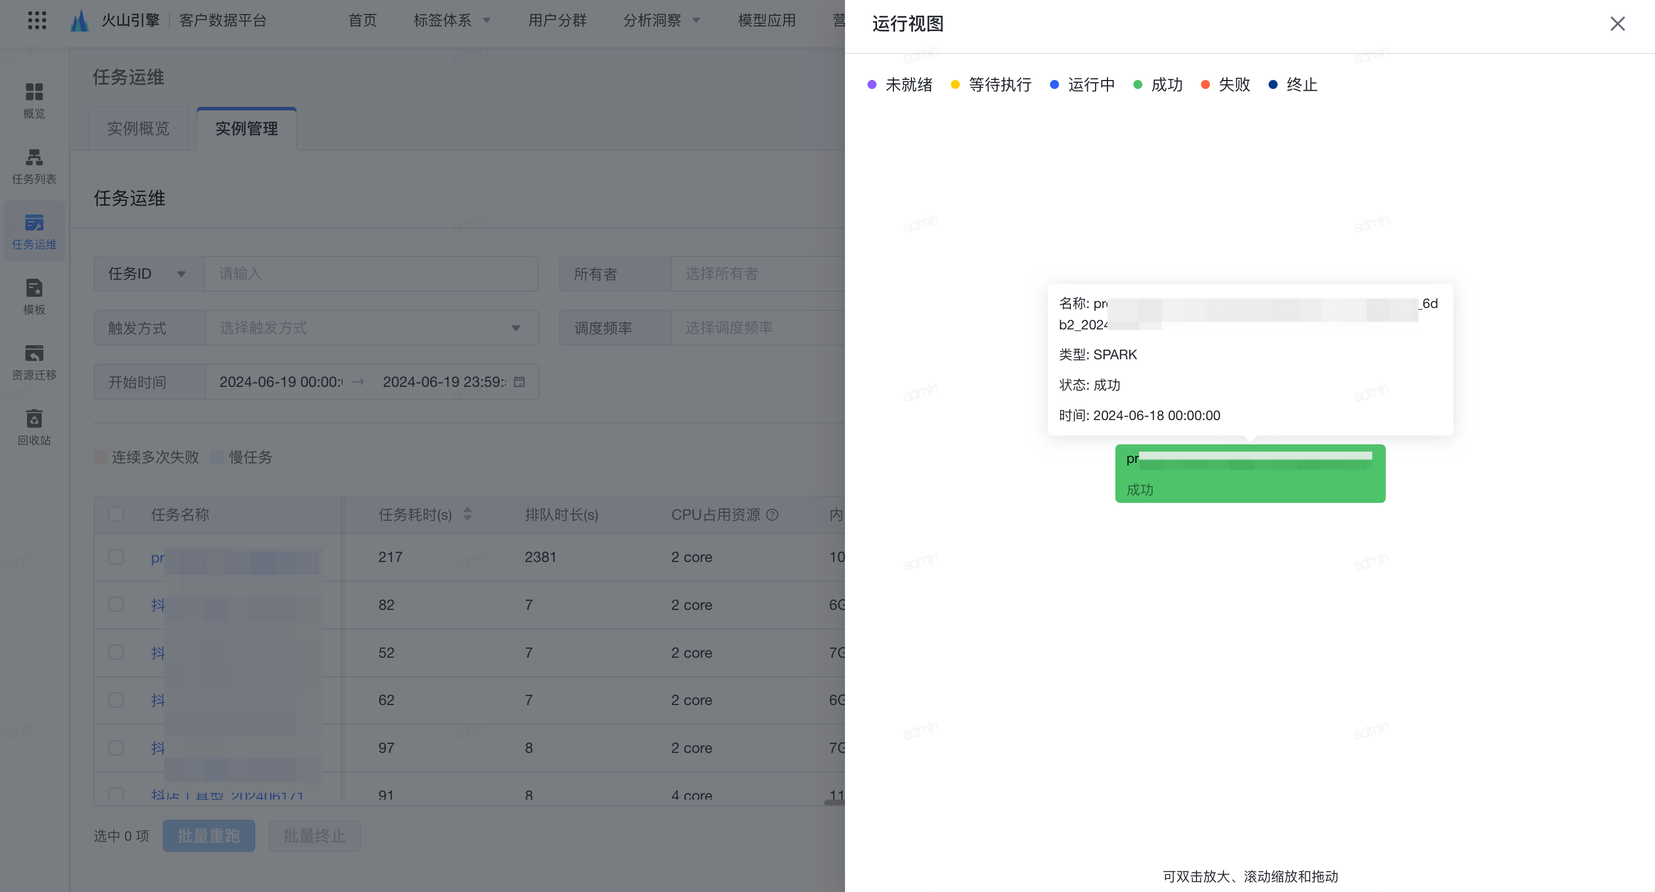Open 模型应用 in top navigation

pyautogui.click(x=767, y=20)
